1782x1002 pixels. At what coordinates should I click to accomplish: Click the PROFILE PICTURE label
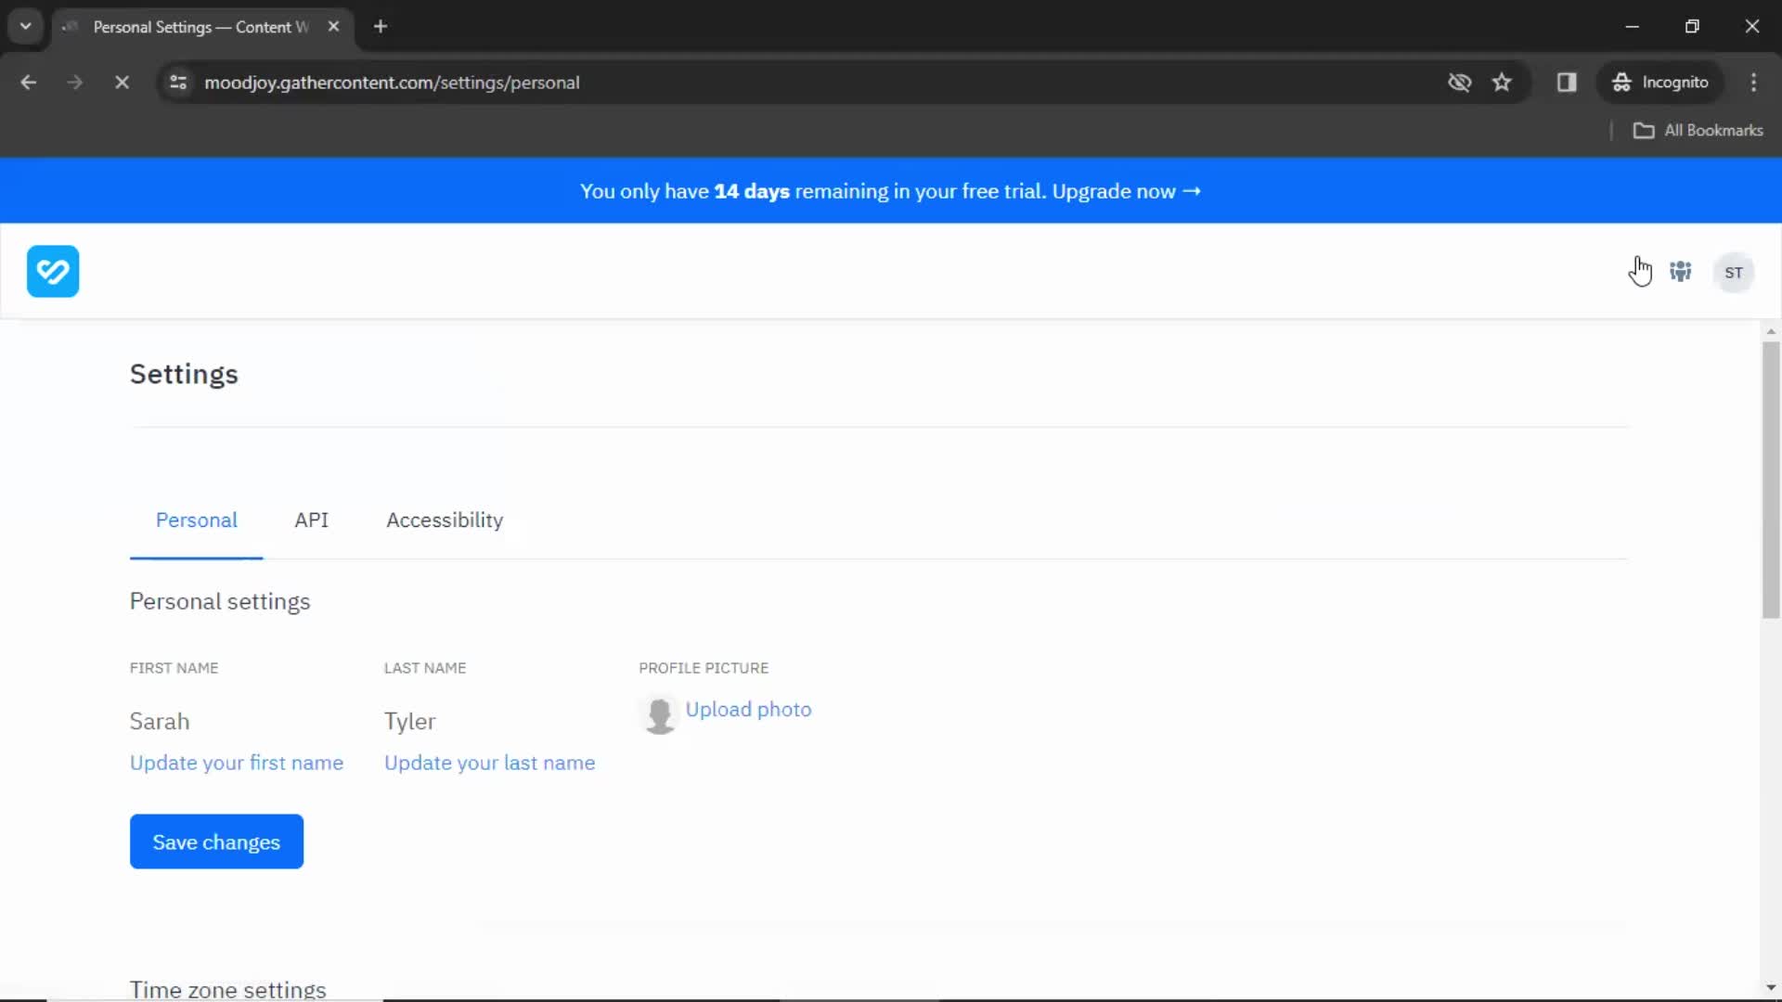704,668
